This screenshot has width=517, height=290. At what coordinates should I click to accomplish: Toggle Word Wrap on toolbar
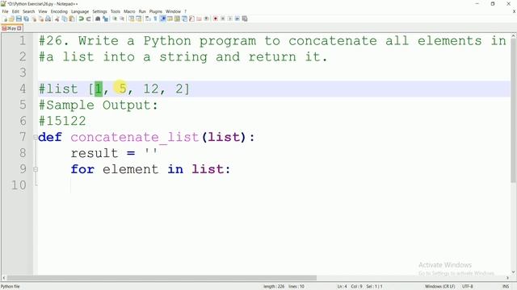pyautogui.click(x=148, y=19)
